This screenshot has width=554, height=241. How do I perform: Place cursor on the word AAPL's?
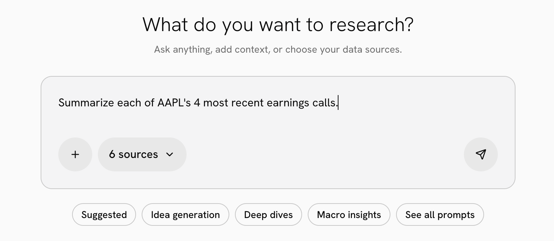pos(174,103)
